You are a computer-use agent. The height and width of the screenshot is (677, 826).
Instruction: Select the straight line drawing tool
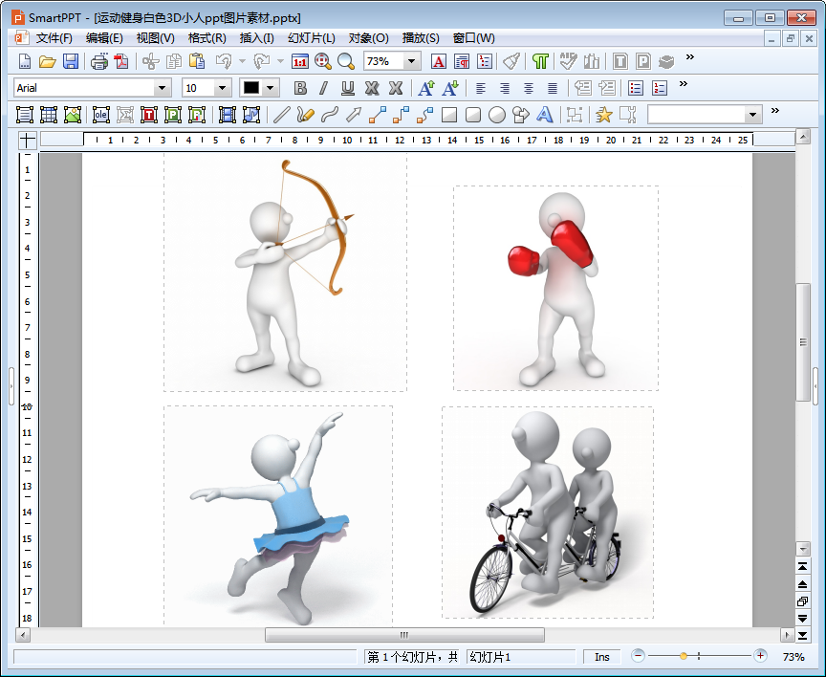tap(281, 115)
